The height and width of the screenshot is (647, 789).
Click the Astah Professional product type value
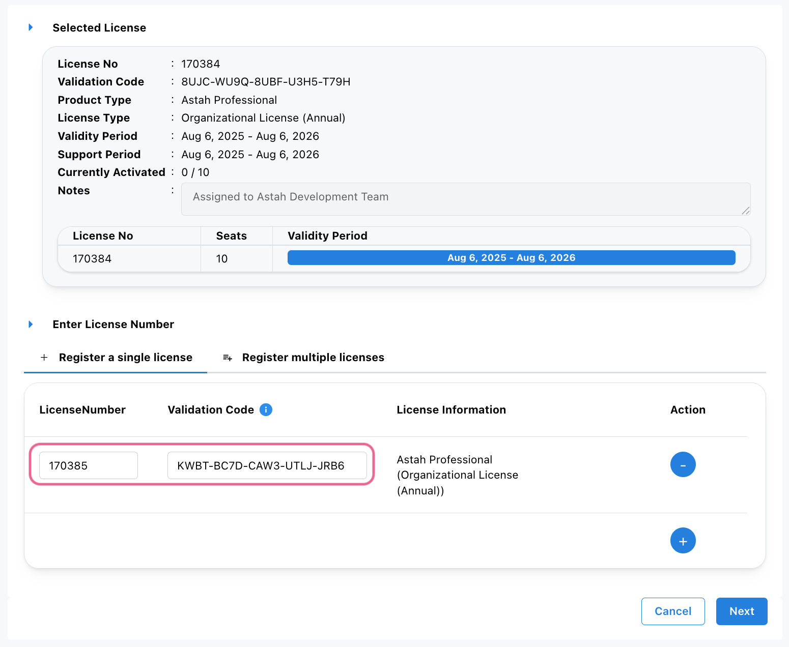tap(229, 100)
